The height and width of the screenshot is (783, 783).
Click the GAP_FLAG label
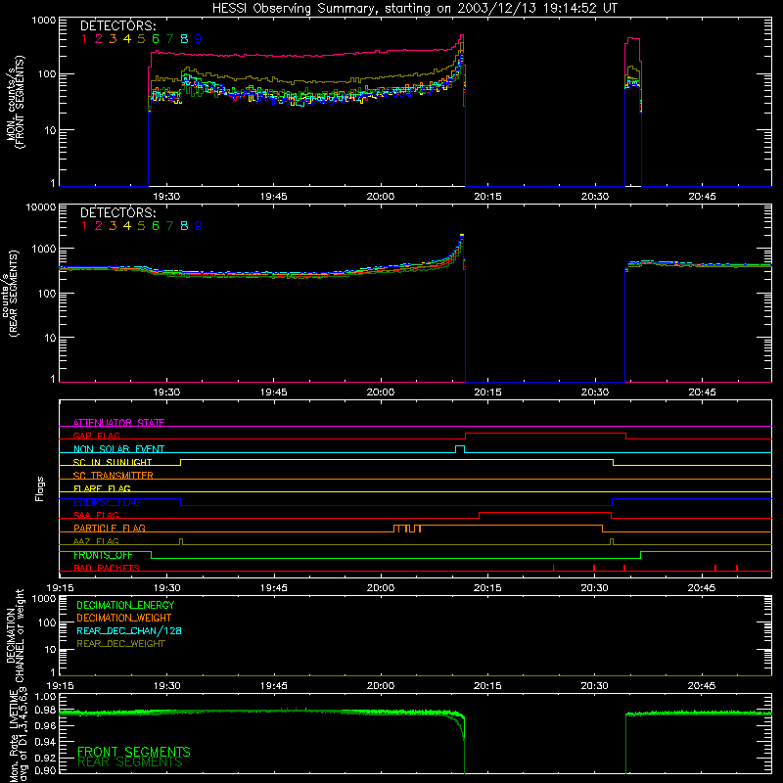tap(96, 436)
